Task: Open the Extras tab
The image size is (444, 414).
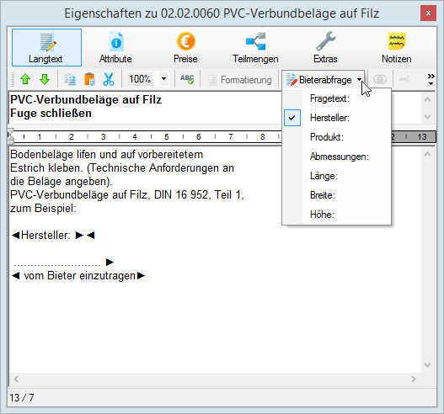Action: [x=325, y=47]
